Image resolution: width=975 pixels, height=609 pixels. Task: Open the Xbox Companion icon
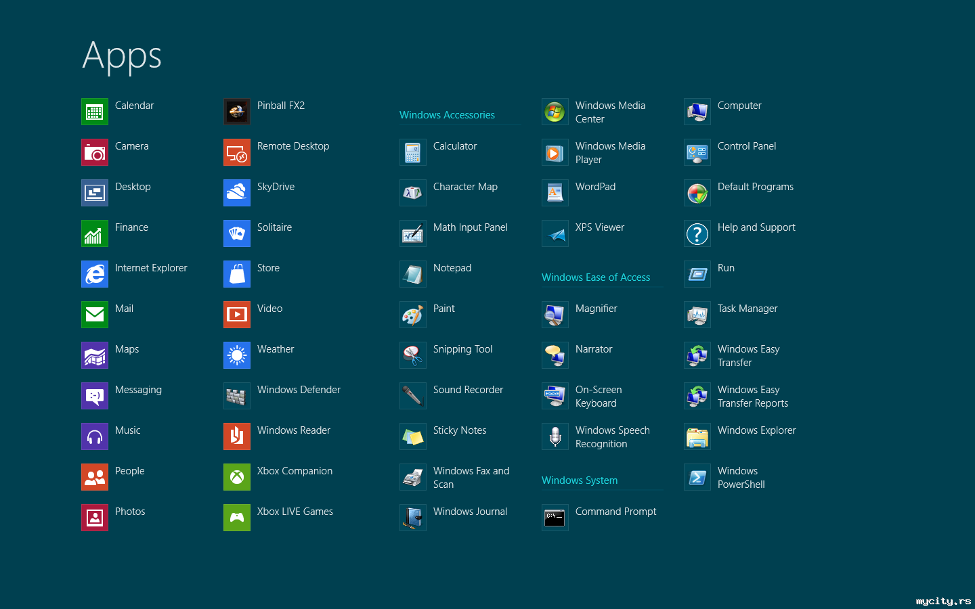click(x=237, y=477)
